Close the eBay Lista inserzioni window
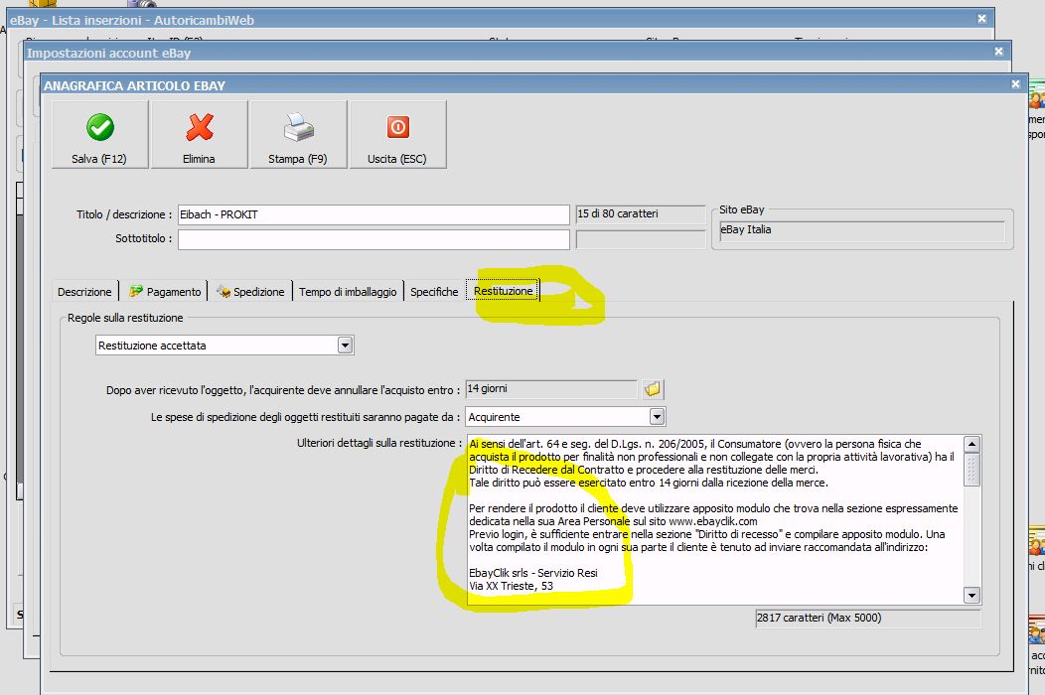Viewport: 1045px width, 695px height. (x=981, y=19)
